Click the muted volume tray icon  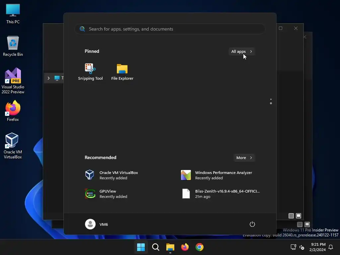pyautogui.click(x=301, y=247)
